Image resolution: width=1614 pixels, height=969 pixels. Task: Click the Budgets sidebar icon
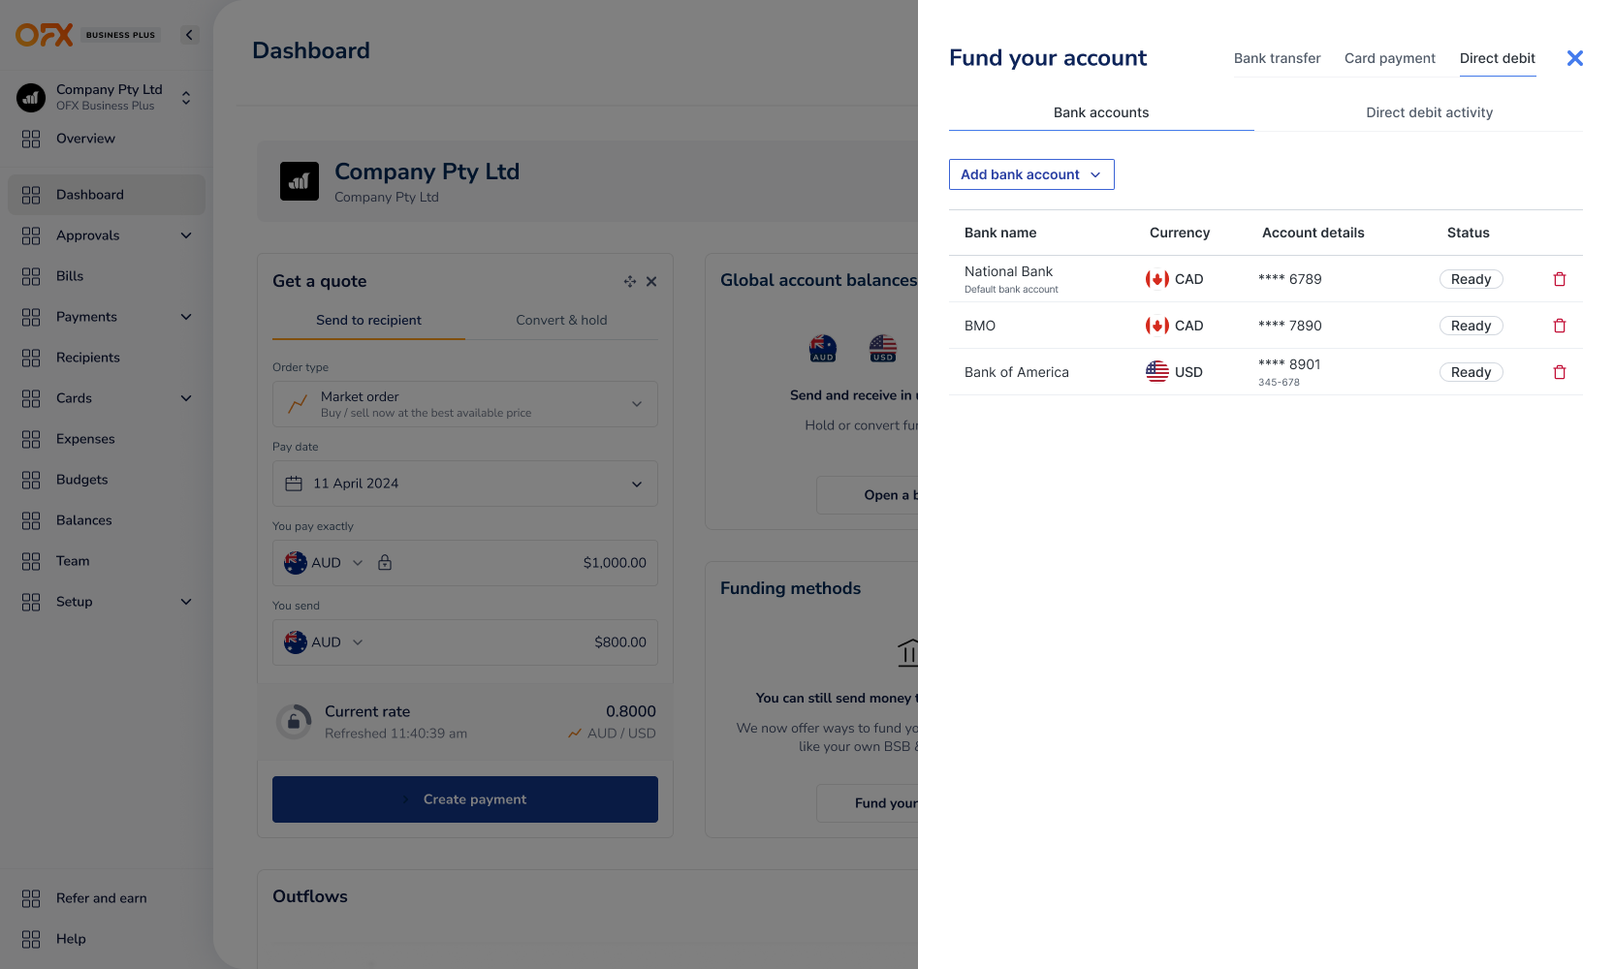tap(31, 480)
